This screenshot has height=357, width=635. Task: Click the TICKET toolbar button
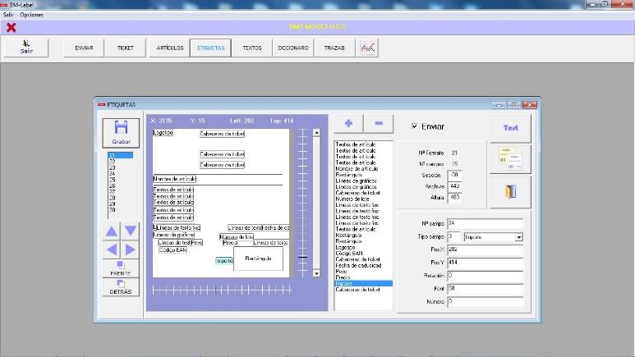point(125,48)
